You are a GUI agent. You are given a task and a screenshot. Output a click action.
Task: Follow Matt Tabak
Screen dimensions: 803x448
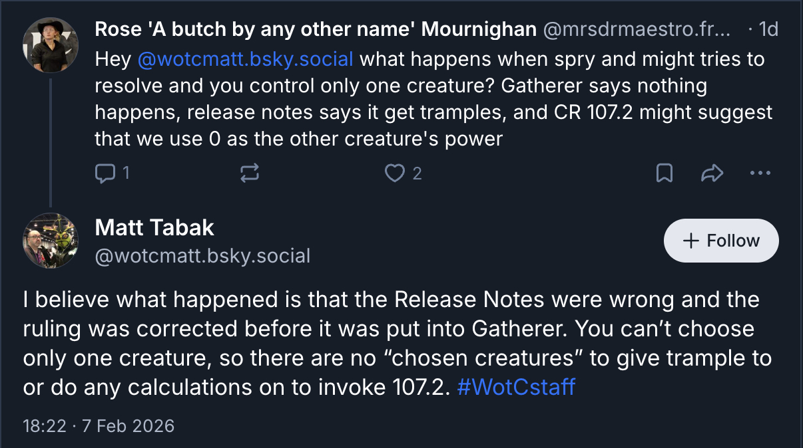click(x=721, y=241)
